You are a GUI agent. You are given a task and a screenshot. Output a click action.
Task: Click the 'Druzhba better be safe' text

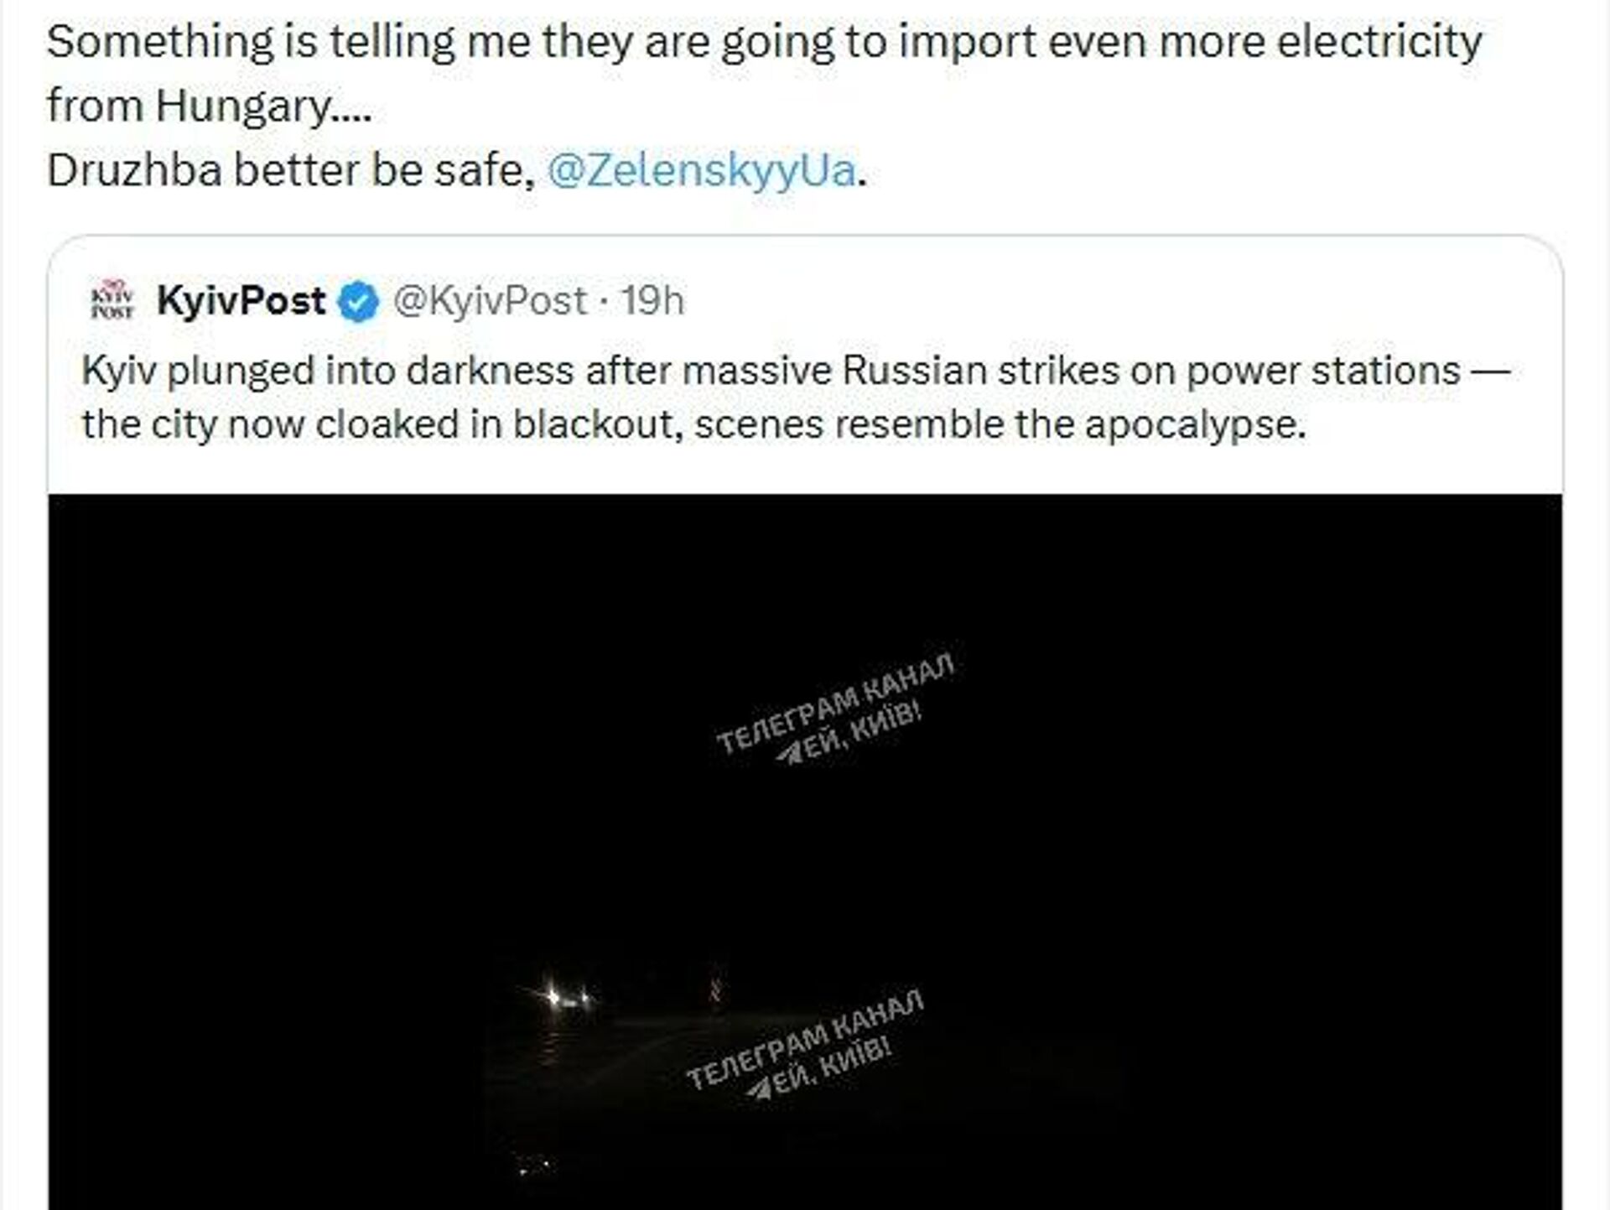290,170
